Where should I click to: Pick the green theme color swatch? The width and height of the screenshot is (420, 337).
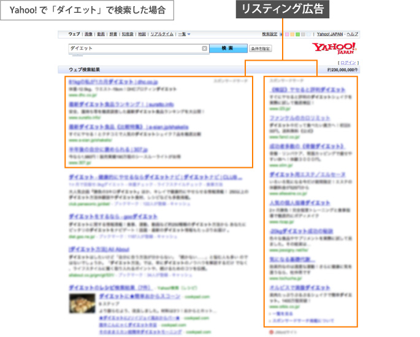[x=297, y=34]
